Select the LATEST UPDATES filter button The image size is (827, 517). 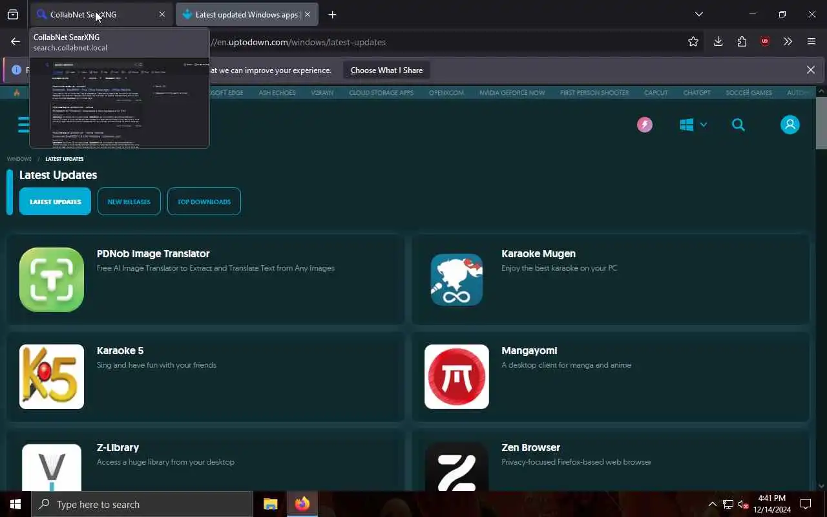[56, 202]
